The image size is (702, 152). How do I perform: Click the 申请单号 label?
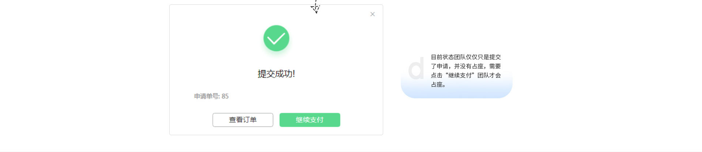point(207,96)
